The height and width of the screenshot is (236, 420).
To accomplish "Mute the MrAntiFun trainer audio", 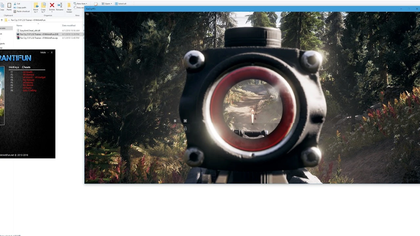I will pos(43,52).
